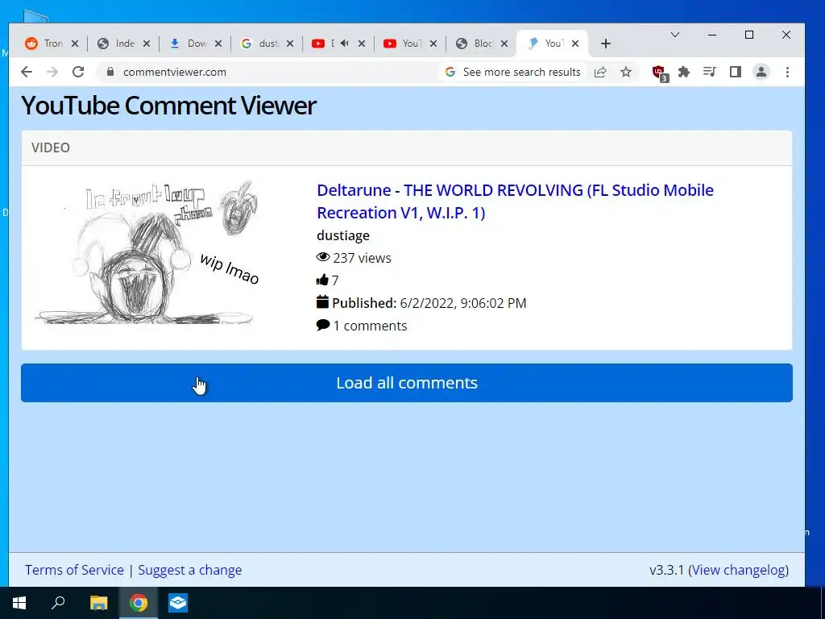Screen dimensions: 825x619
Task: Click the share page icon
Action: (x=600, y=72)
